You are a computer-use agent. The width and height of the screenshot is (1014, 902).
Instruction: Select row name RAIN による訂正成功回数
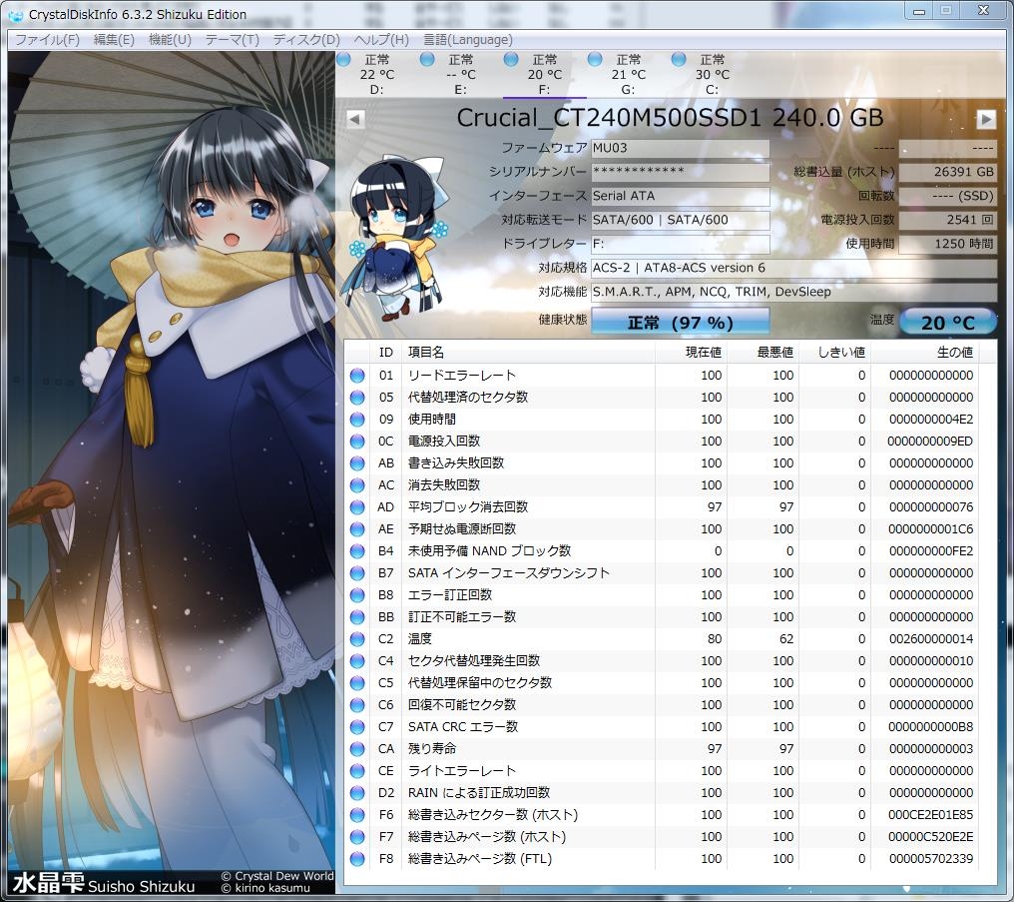point(478,793)
